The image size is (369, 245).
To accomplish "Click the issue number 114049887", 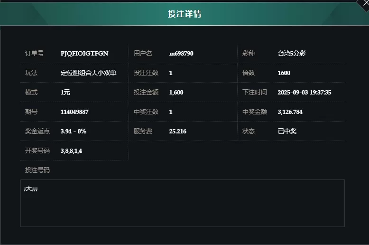I will (74, 112).
